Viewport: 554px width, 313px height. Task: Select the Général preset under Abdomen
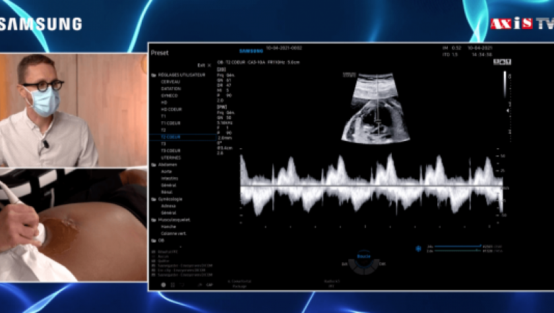tap(169, 185)
